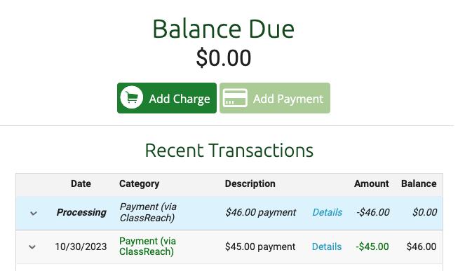
Task: Select the 10/30/2023 date cell
Action: tap(81, 246)
